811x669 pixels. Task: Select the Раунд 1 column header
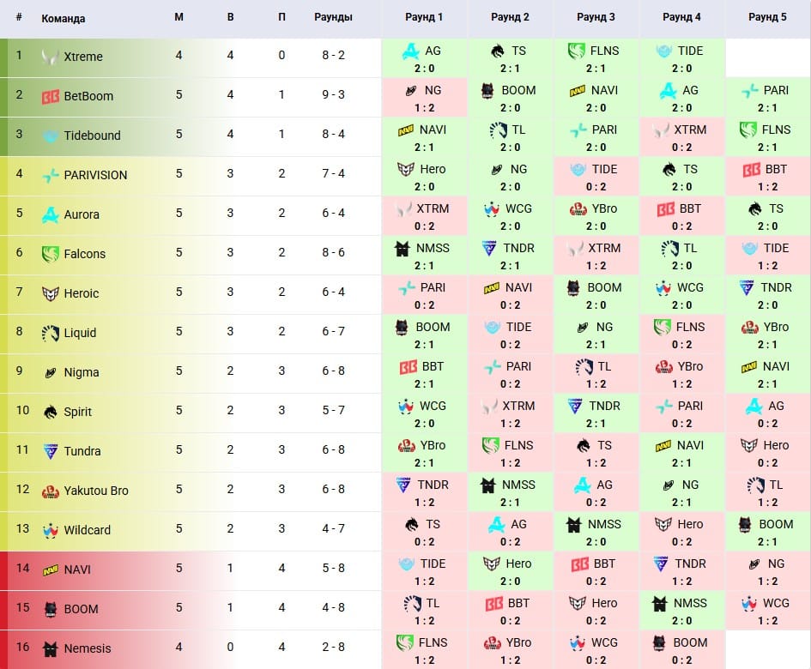click(424, 17)
